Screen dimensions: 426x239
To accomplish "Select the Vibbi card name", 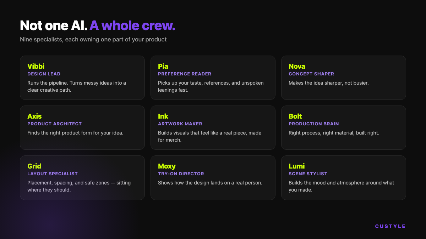I will pos(36,66).
